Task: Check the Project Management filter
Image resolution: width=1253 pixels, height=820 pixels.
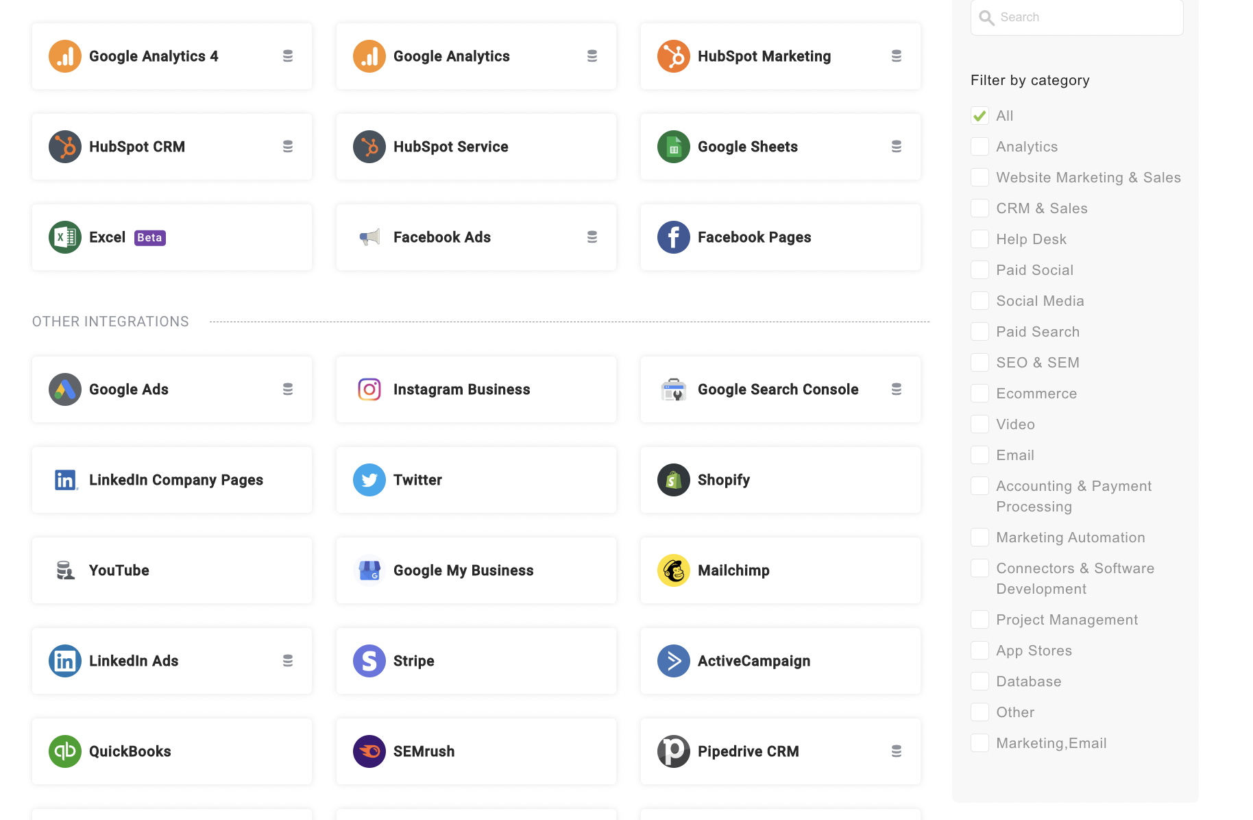Action: 980,620
